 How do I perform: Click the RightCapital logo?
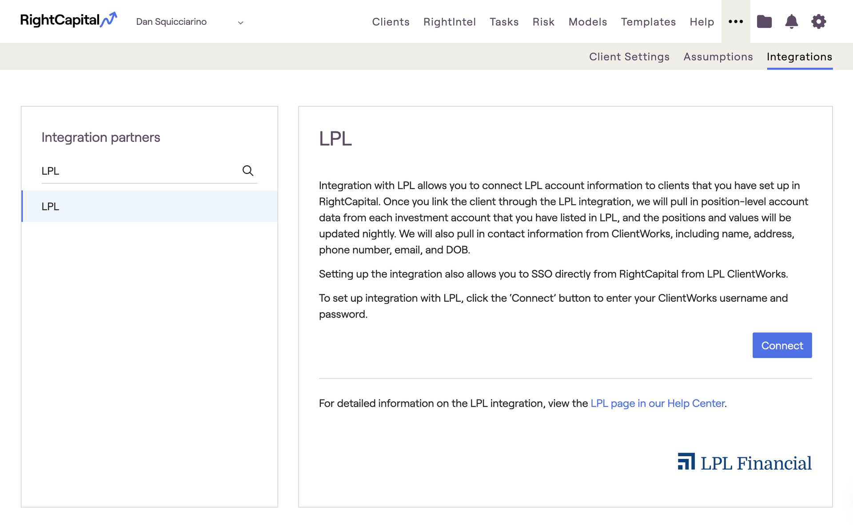[x=69, y=20]
